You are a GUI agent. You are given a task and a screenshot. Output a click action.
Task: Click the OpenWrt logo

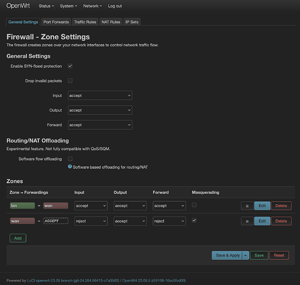(18, 6)
